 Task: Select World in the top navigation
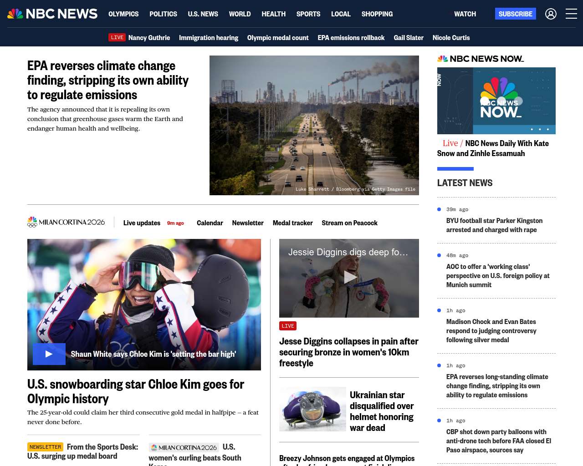[x=240, y=14]
